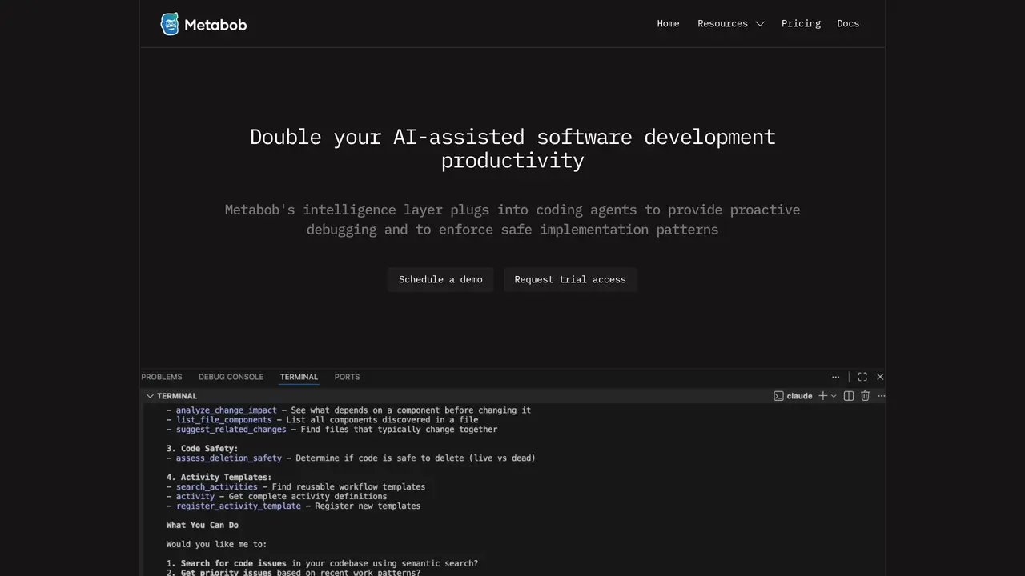Open terminal section more actions ellipsis
Viewport: 1025px width, 576px height.
pos(881,396)
